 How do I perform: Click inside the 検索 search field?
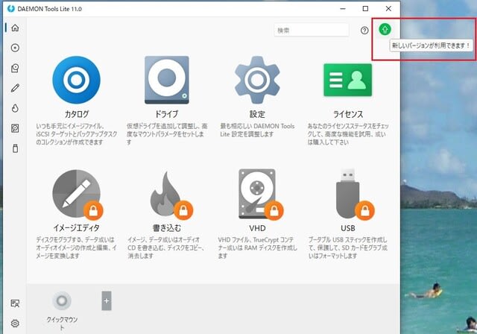312,30
